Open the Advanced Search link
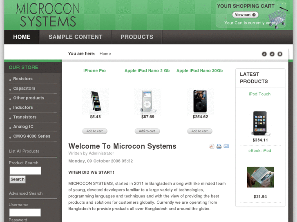The image size is (297, 222). [26, 193]
